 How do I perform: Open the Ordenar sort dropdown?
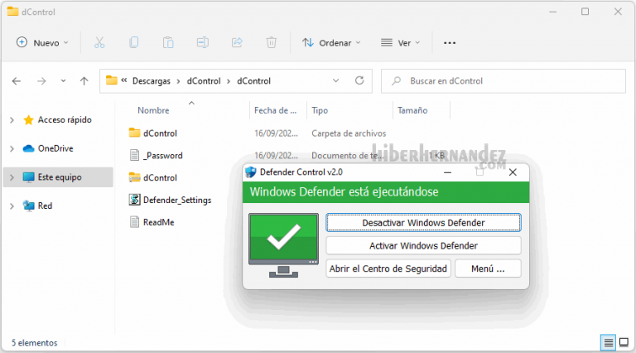click(331, 42)
